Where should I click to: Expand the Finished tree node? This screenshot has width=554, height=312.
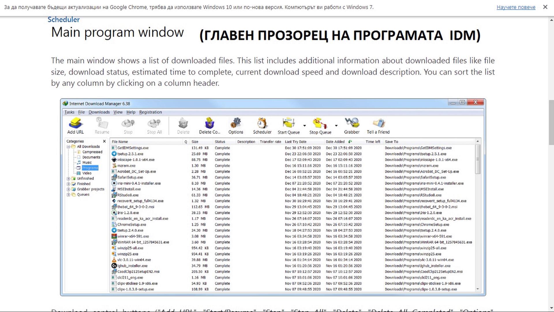click(x=68, y=184)
